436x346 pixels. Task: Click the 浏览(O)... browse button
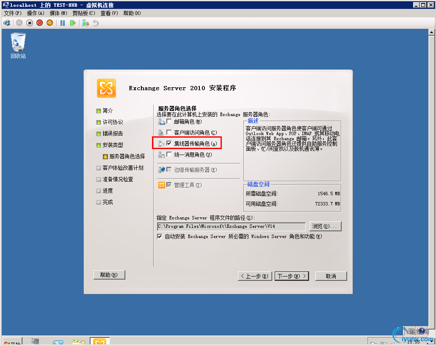(x=325, y=227)
